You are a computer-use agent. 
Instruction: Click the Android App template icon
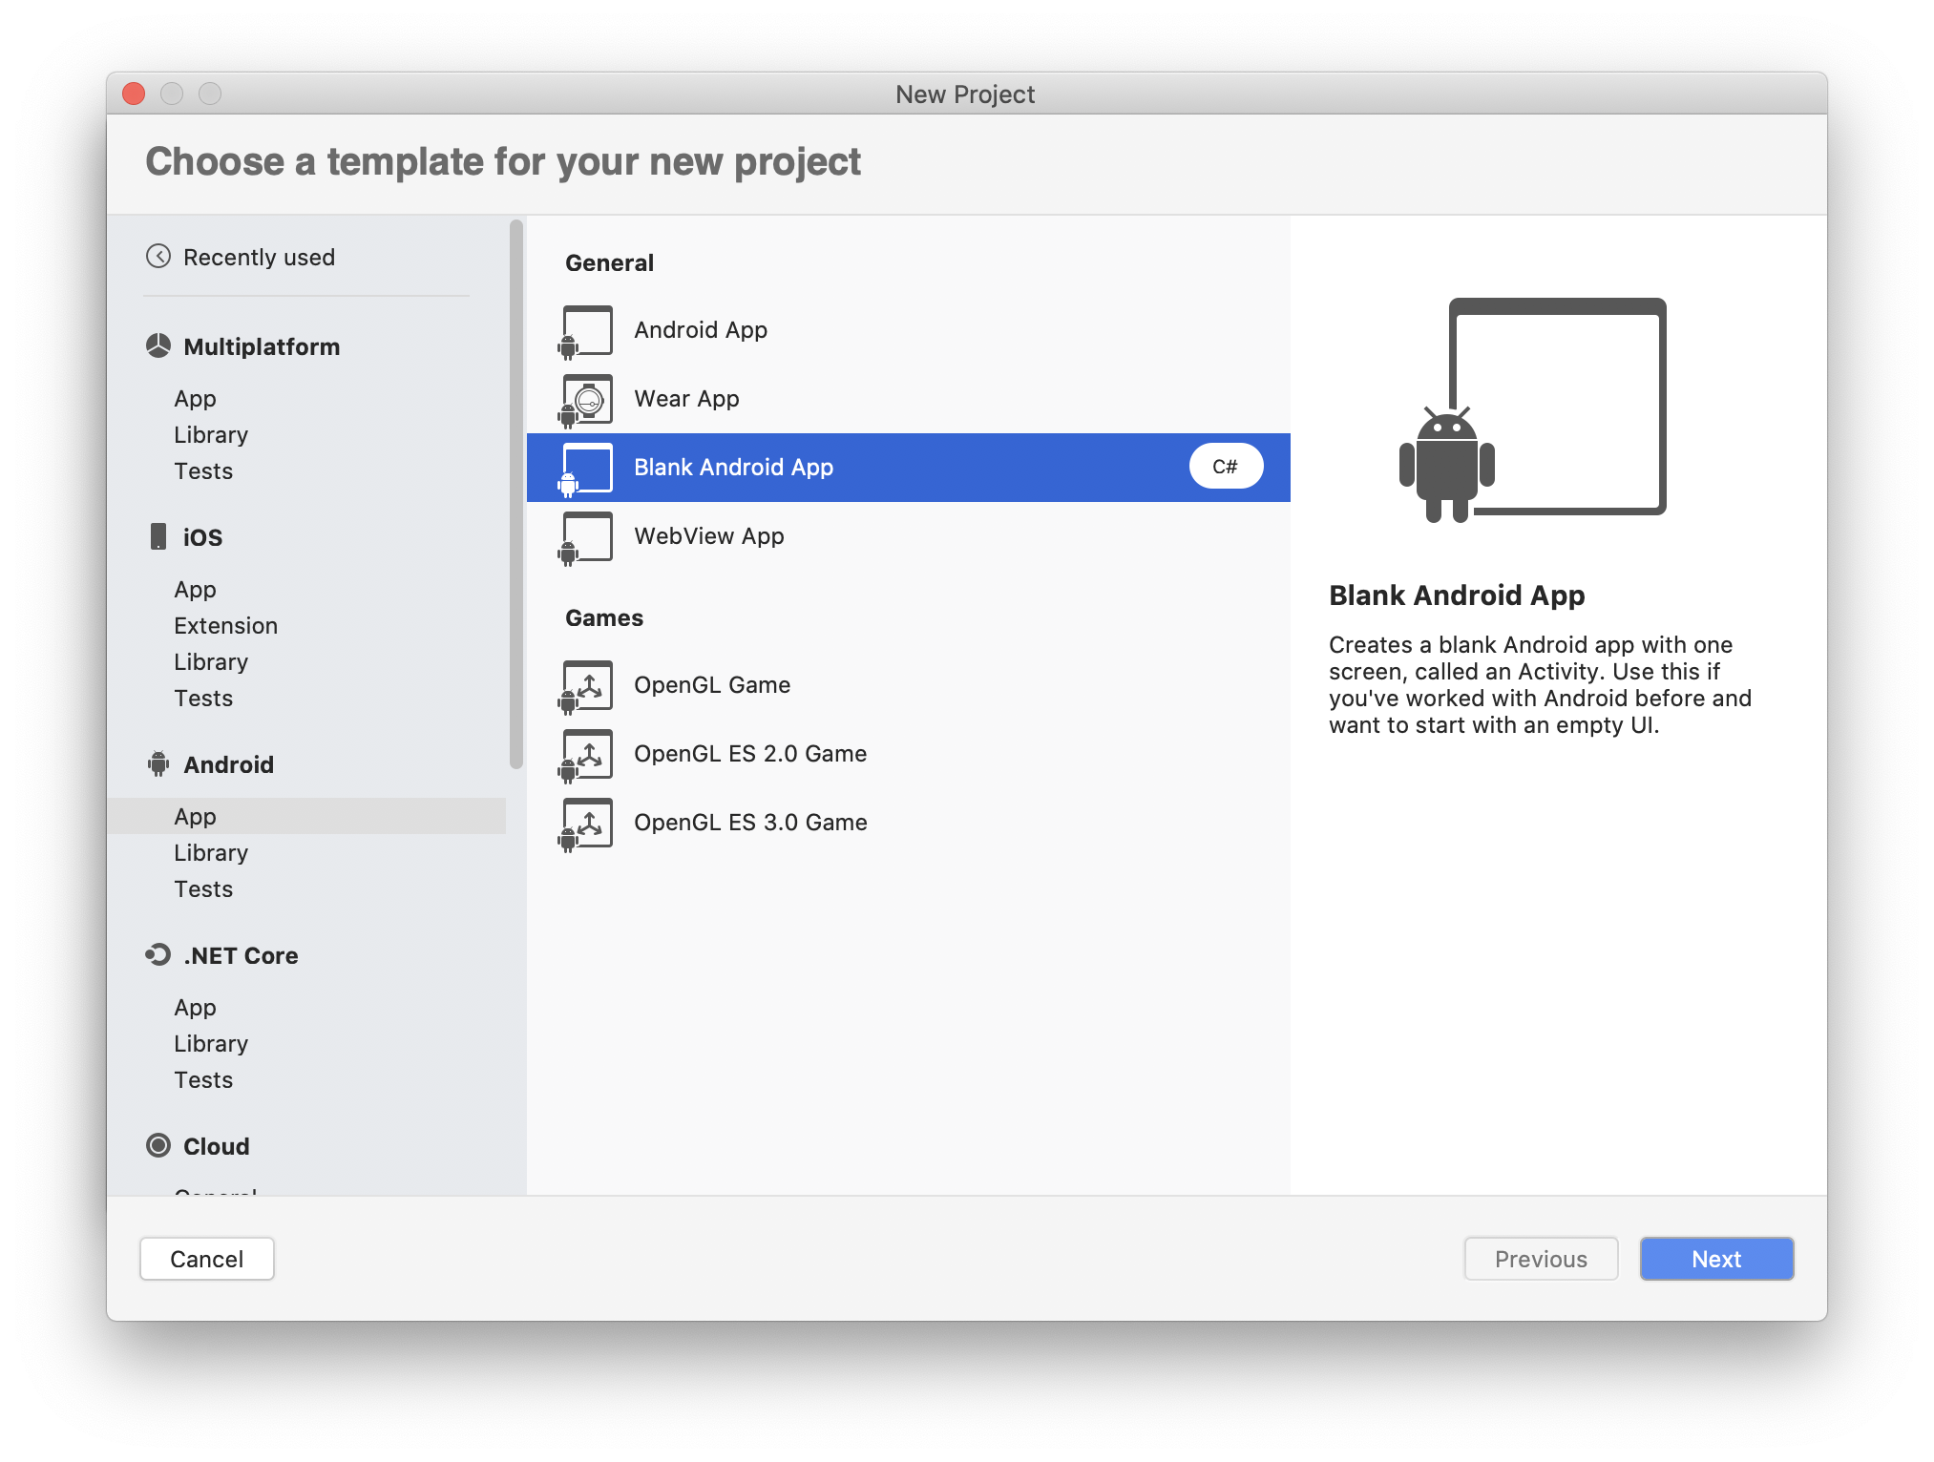click(x=586, y=331)
